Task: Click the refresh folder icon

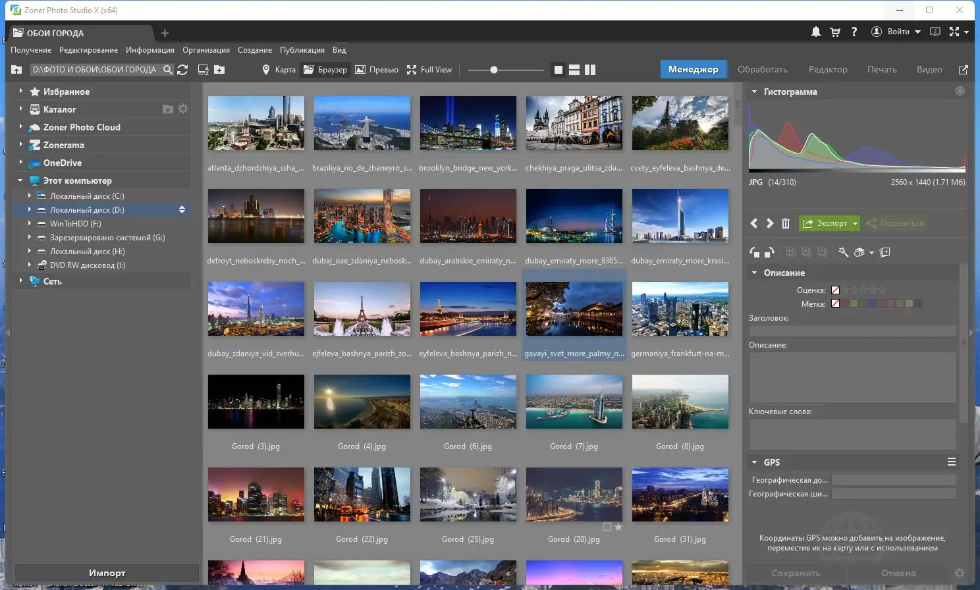Action: pyautogui.click(x=183, y=70)
